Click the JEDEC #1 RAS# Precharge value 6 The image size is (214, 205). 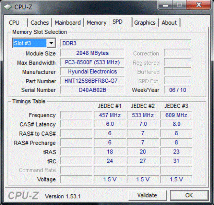(x=110, y=142)
